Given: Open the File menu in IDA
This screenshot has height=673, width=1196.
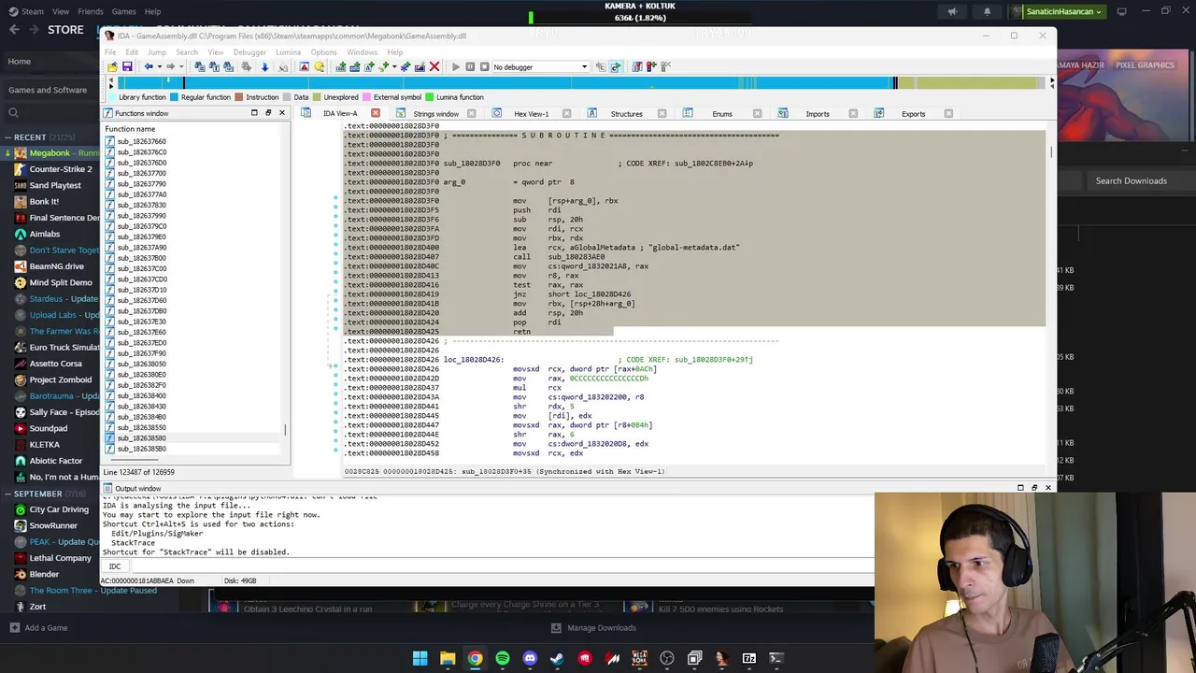Looking at the screenshot, I should (110, 52).
